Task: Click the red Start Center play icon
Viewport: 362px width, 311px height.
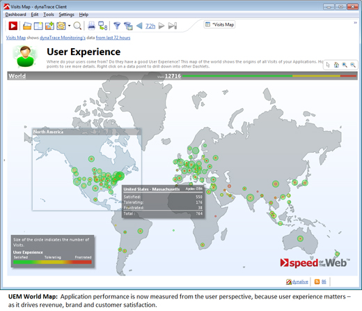Action: point(13,26)
